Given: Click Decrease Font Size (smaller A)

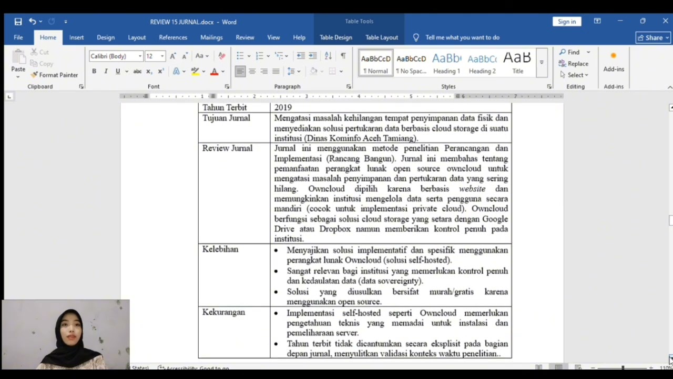Looking at the screenshot, I should click(x=185, y=56).
